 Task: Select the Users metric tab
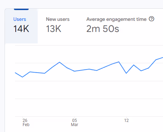click(x=21, y=26)
